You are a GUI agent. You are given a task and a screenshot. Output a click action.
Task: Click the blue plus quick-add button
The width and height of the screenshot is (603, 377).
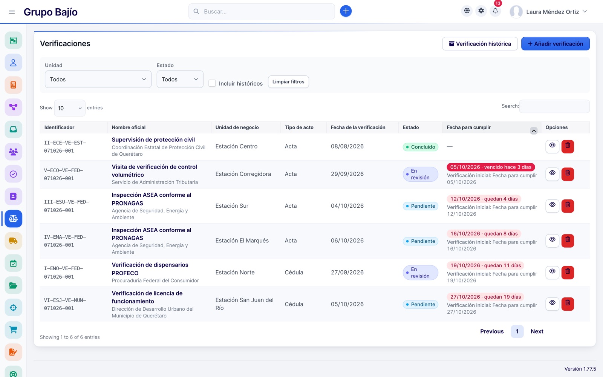[346, 11]
